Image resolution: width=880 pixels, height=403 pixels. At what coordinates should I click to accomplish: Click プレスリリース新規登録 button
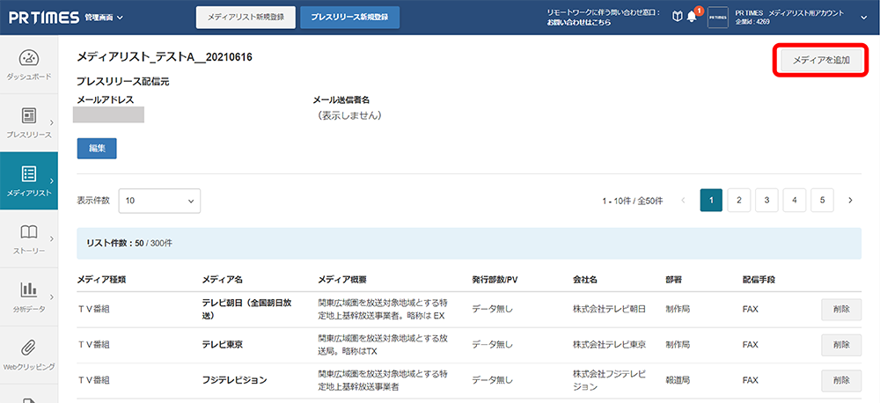[350, 18]
